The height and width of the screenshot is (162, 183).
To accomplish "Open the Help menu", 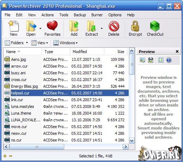I will tap(131, 15).
